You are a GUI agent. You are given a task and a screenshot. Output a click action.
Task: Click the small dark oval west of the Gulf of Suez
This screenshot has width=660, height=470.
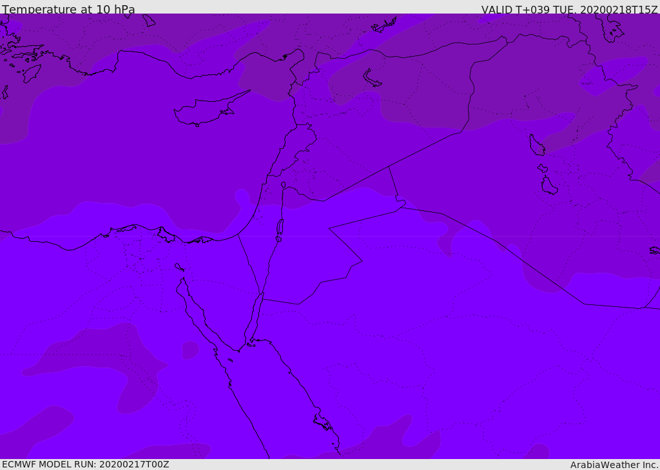coord(190,350)
